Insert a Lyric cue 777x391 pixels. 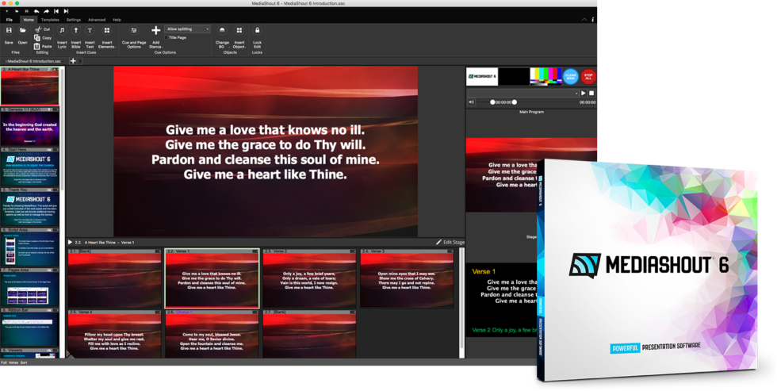(62, 36)
